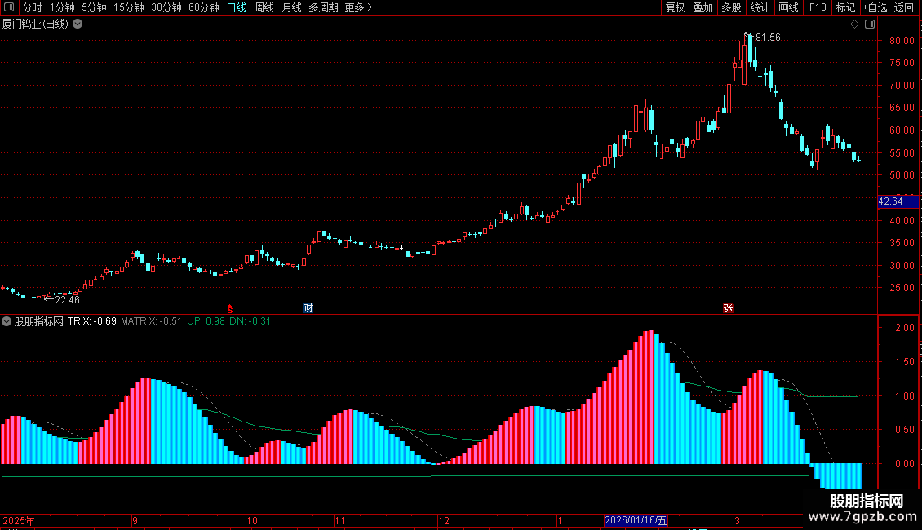
Task: Toggle the side panel icon at chart top-right
Action: coord(871,24)
